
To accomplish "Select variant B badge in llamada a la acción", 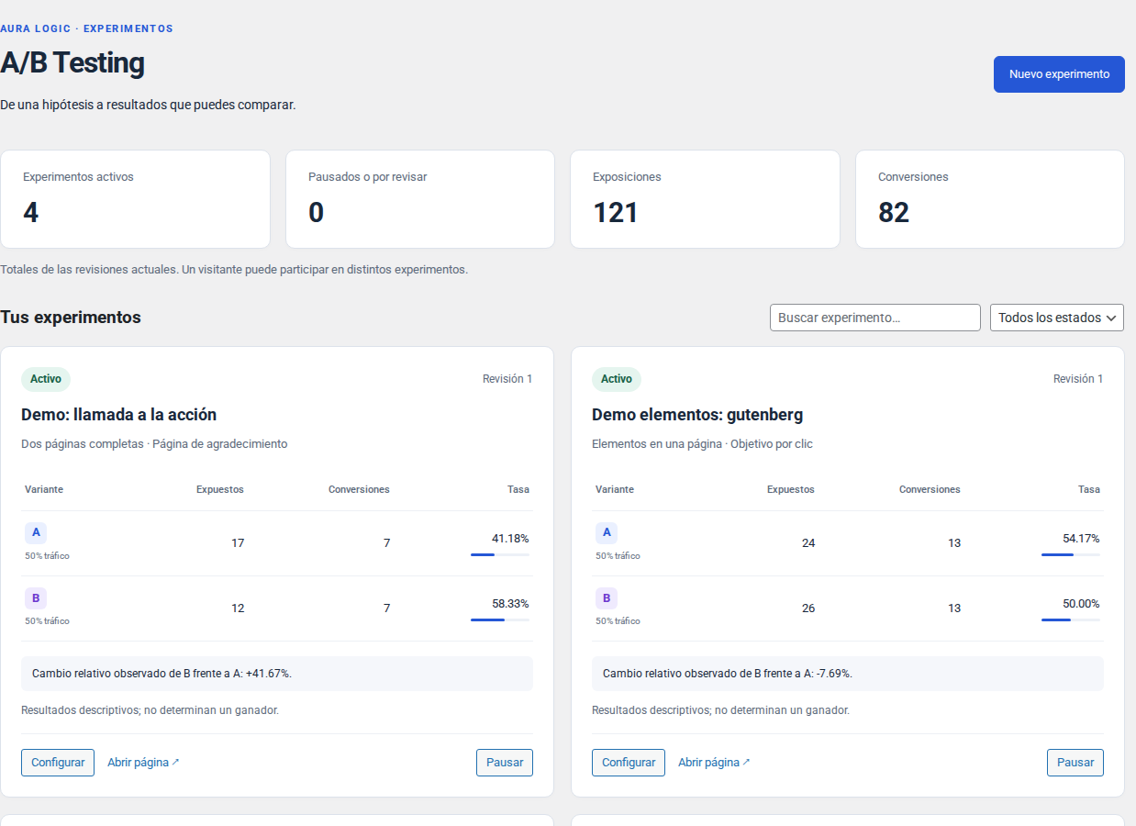I will pyautogui.click(x=36, y=598).
